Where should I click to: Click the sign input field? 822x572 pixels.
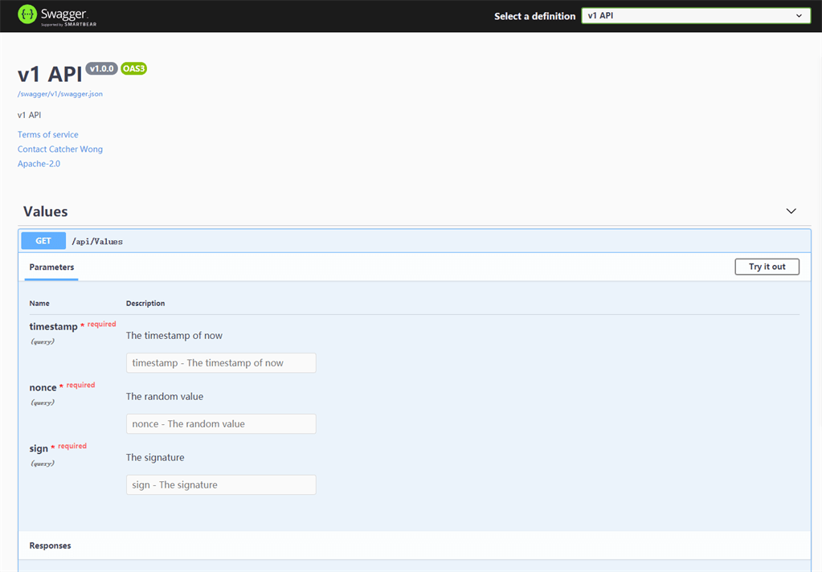pos(221,485)
